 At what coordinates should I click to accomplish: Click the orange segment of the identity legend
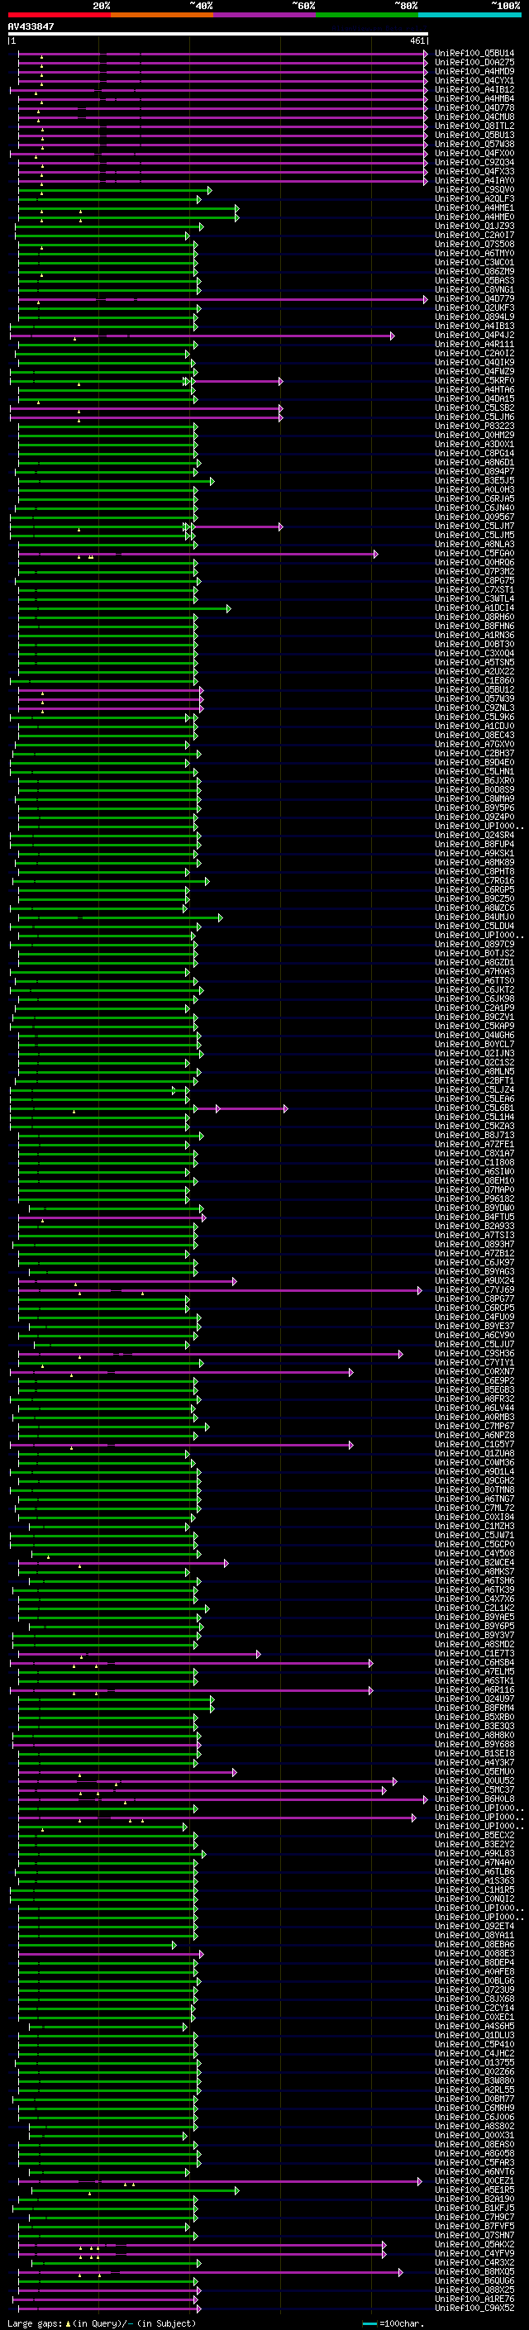(162, 16)
